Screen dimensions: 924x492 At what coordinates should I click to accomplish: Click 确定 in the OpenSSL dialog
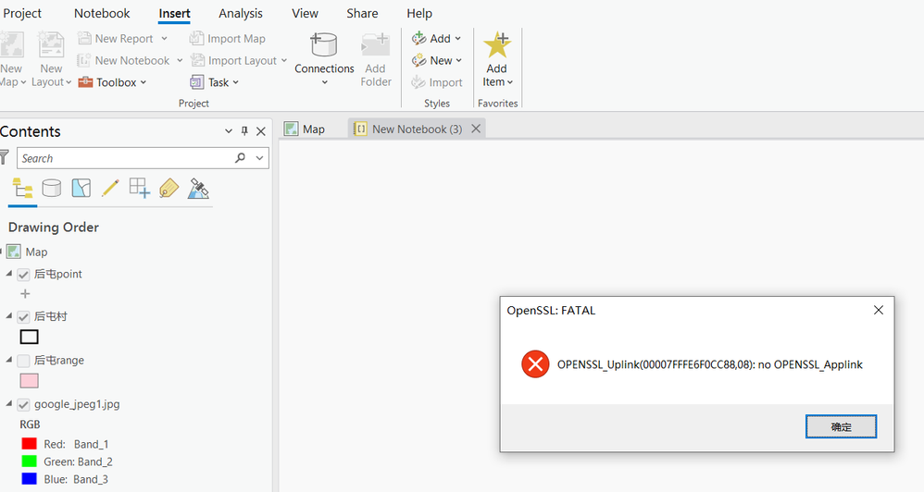click(x=841, y=426)
